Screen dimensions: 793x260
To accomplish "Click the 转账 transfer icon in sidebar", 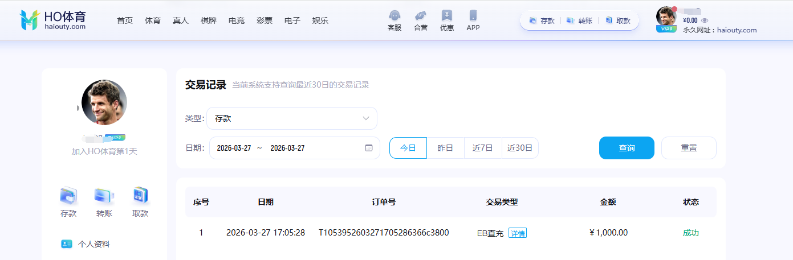I will [104, 196].
